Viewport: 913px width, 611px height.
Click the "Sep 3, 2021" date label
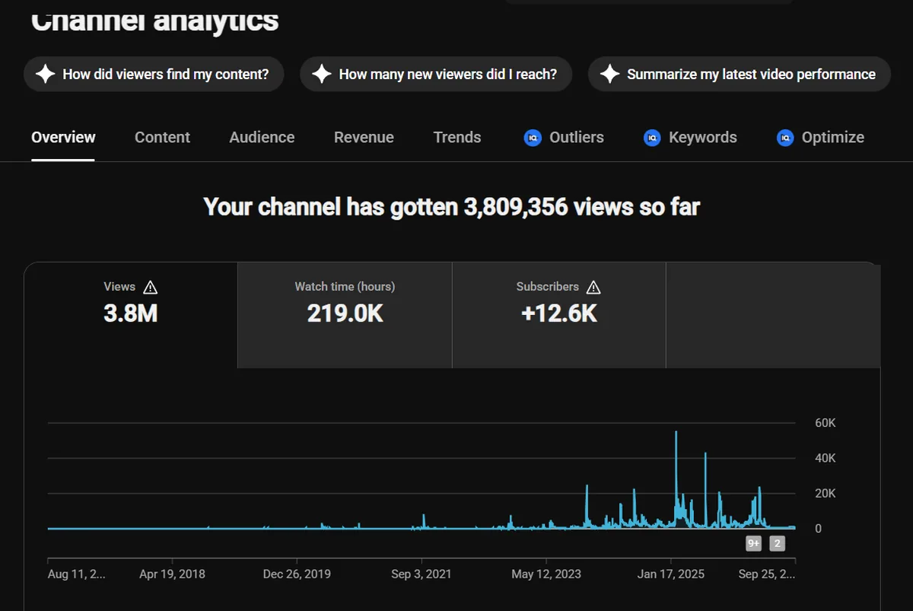point(422,574)
